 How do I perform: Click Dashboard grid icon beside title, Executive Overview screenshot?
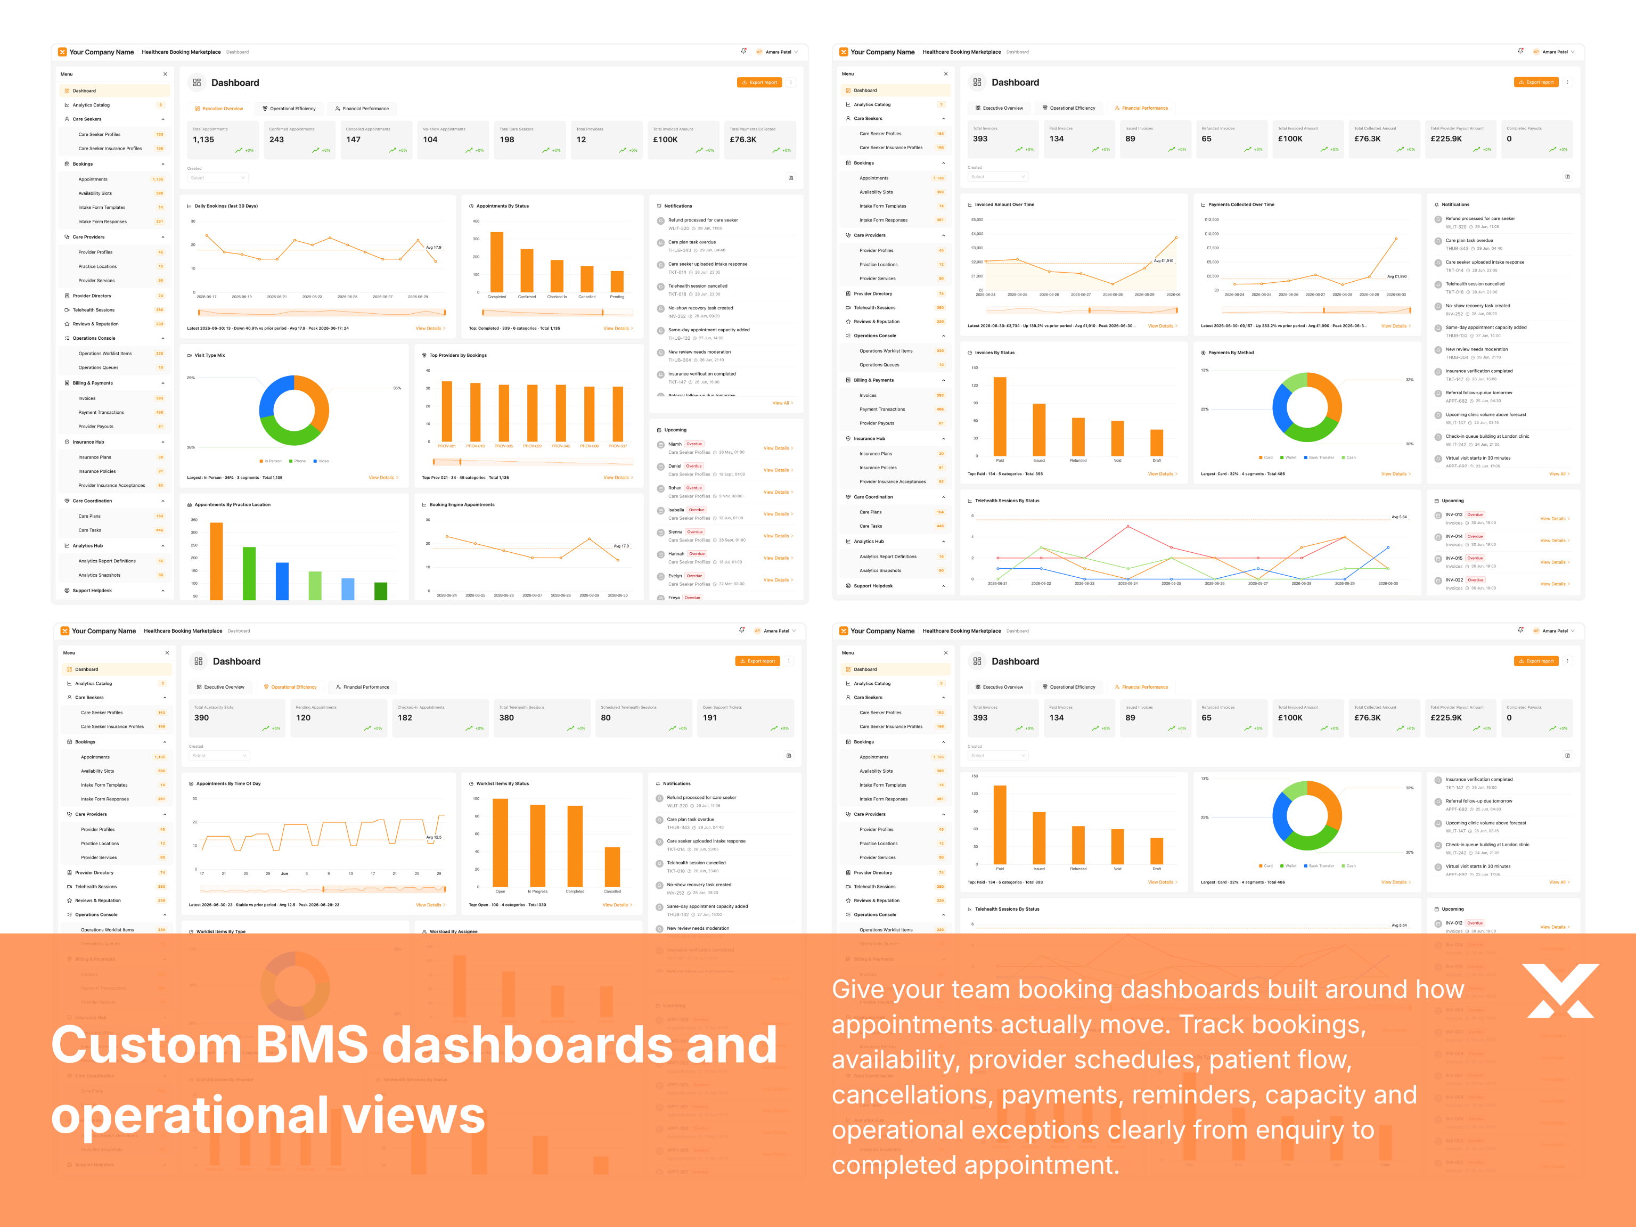[197, 83]
